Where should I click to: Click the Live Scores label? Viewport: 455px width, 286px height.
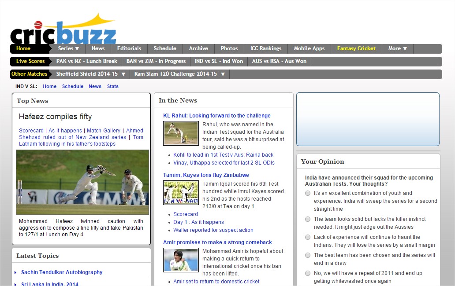tap(30, 61)
